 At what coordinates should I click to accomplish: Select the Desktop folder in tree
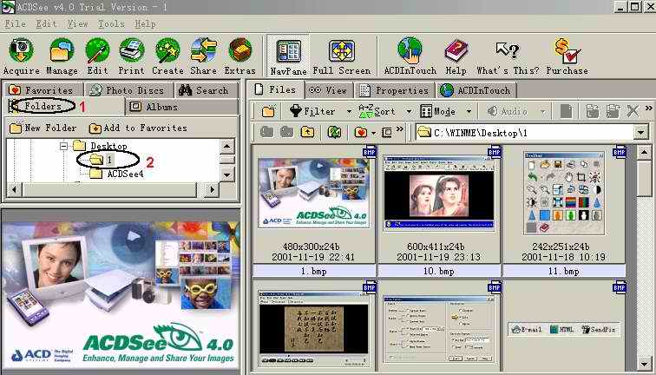click(108, 146)
